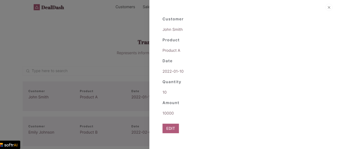Click the EDIT button

(171, 128)
